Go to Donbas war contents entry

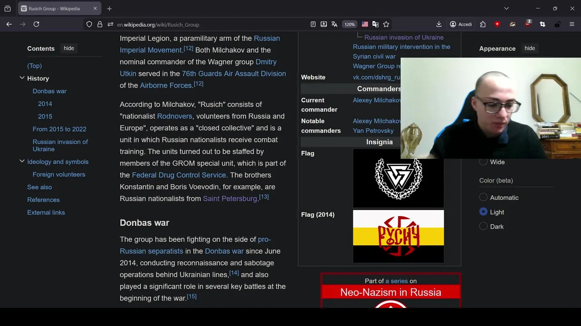pyautogui.click(x=49, y=91)
